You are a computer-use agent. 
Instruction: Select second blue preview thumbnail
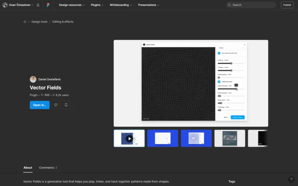coord(163,138)
